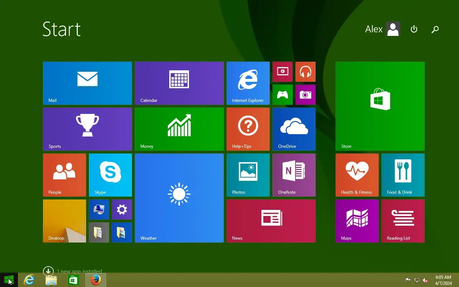This screenshot has height=287, width=459.
Task: Open the Alex user account menu
Action: click(382, 29)
